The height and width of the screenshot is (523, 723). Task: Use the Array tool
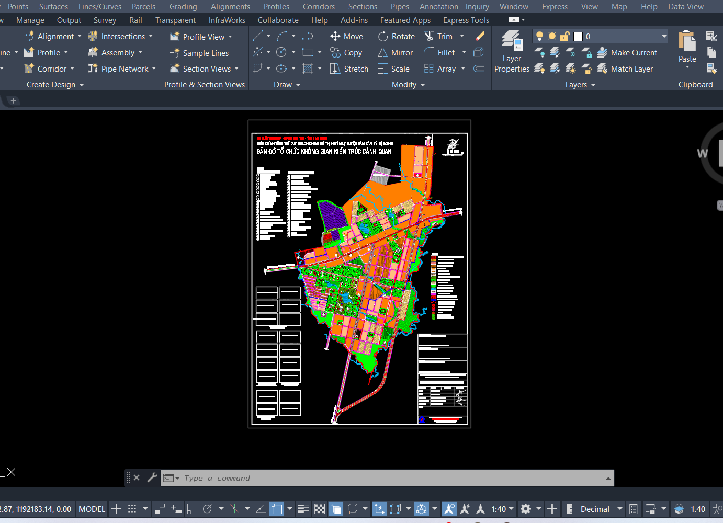tap(440, 69)
